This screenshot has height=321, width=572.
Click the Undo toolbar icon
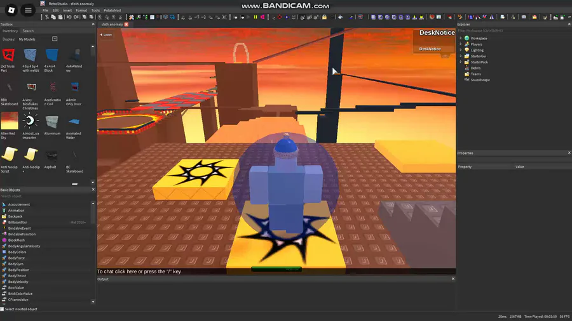(69, 17)
